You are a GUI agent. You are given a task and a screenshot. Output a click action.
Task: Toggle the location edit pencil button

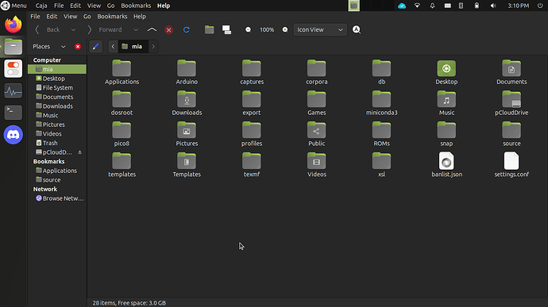95,47
